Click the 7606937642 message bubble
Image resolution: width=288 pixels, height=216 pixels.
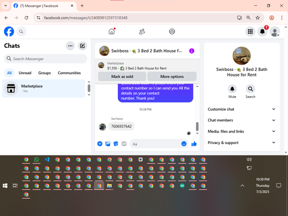(x=122, y=126)
